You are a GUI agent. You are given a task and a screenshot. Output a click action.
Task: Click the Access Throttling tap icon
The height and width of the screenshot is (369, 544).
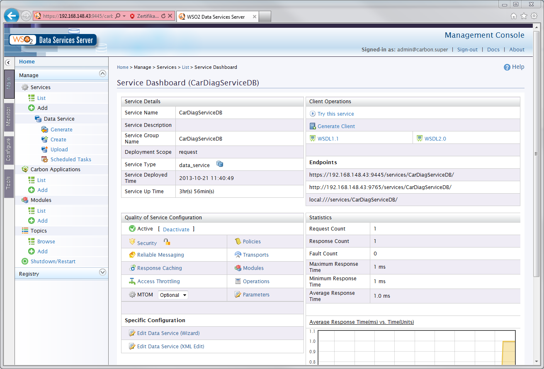tap(132, 282)
